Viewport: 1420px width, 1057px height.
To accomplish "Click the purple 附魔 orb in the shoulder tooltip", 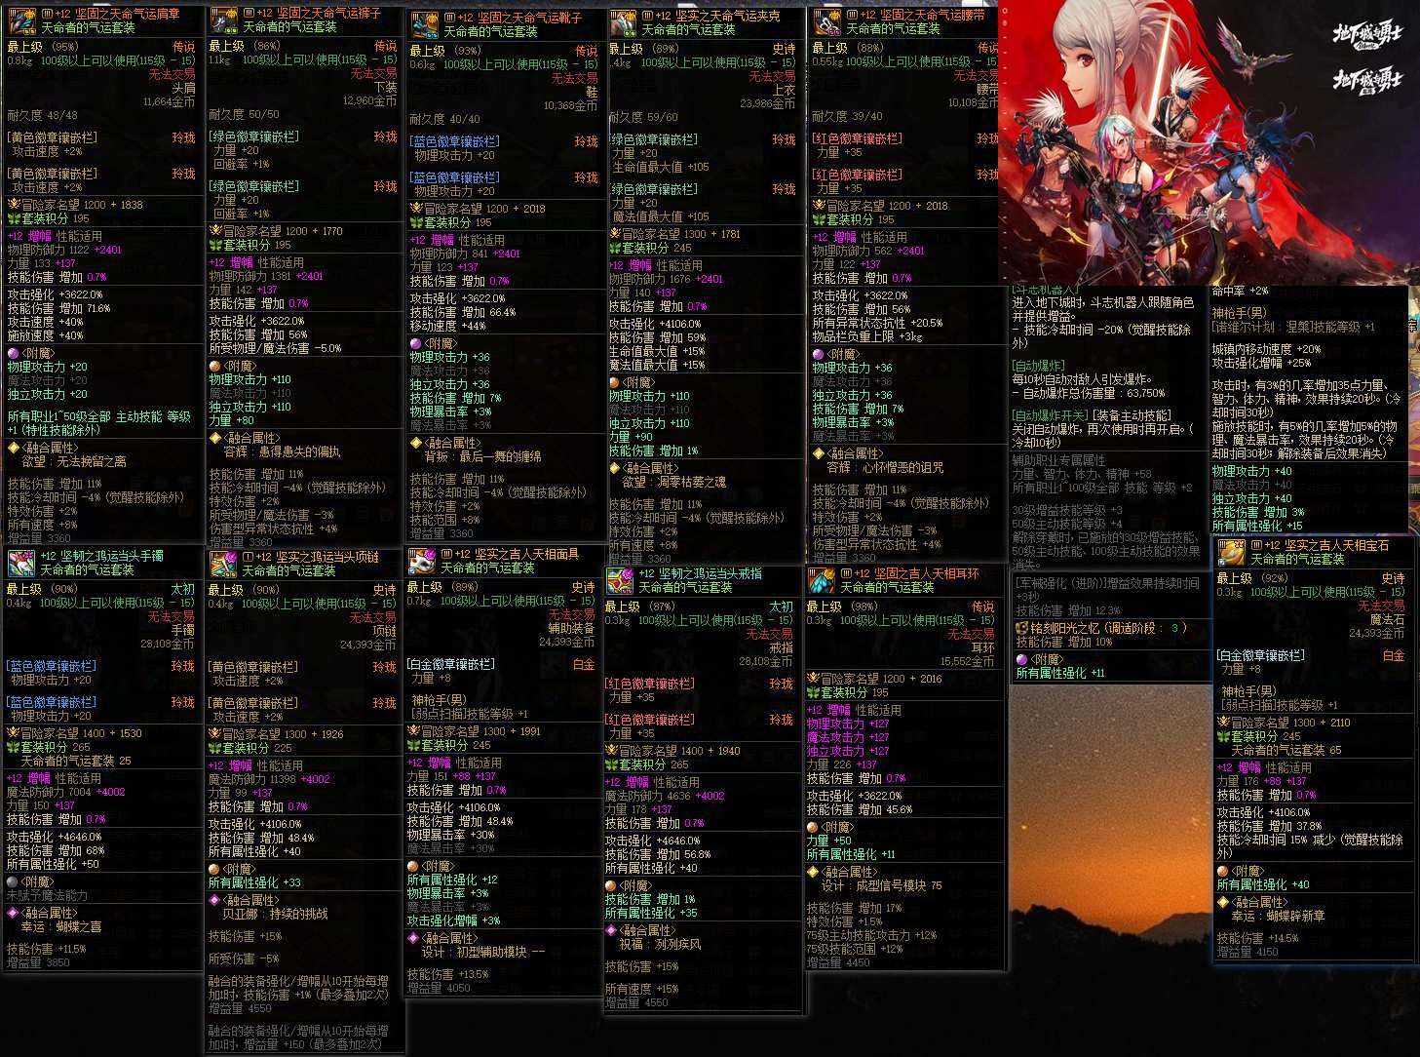I will [13, 353].
